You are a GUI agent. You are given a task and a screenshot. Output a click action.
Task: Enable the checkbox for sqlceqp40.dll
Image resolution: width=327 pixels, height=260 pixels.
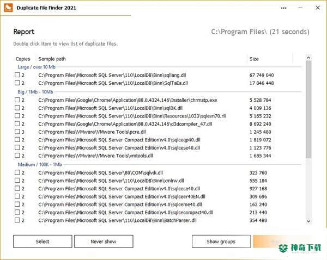tap(17, 139)
